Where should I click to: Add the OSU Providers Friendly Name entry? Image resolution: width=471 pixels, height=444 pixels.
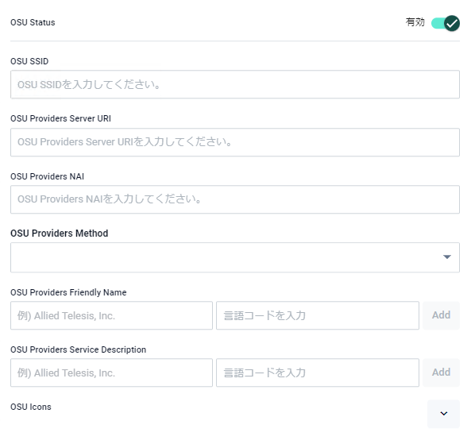coord(441,315)
